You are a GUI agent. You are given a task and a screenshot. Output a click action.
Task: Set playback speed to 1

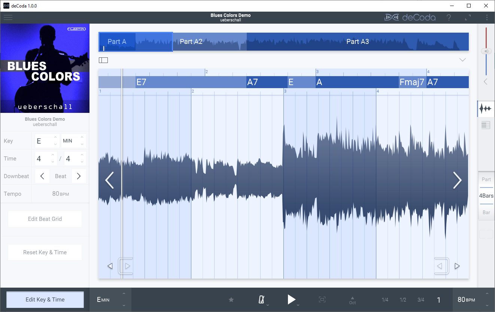coord(439,300)
